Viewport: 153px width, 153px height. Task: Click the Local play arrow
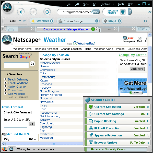(x=24, y=21)
